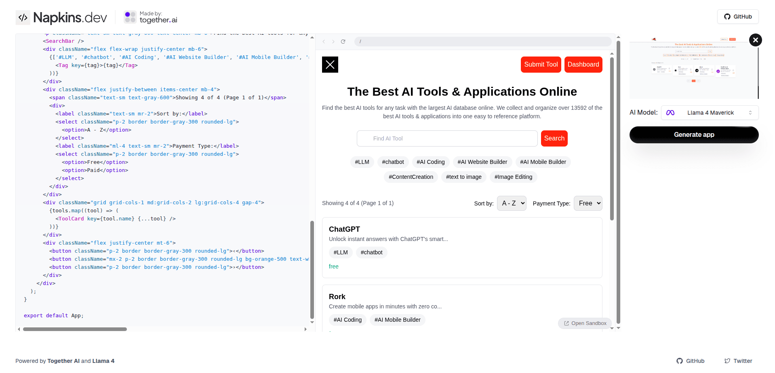The height and width of the screenshot is (373, 775).
Task: Click the #LLM tag in ChatGPT card
Action: pyautogui.click(x=341, y=252)
